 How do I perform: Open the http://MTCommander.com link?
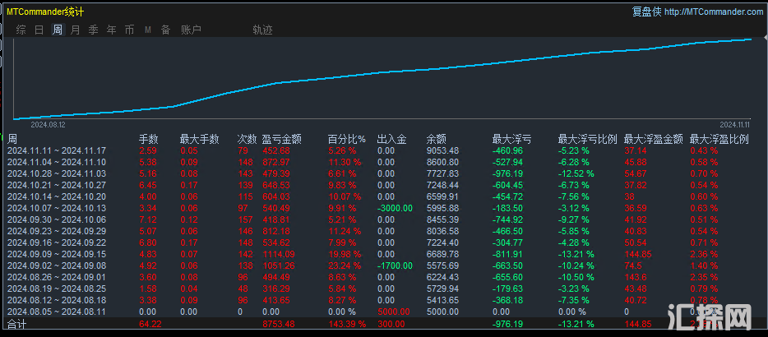[715, 12]
